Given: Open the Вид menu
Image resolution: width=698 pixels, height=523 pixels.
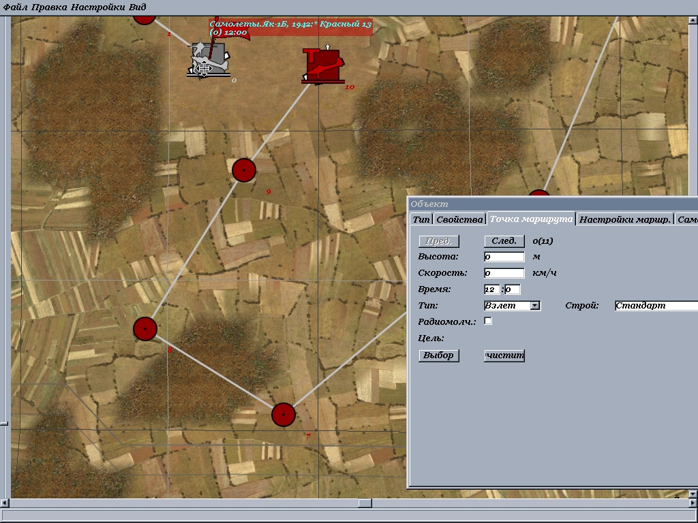Looking at the screenshot, I should 137,7.
